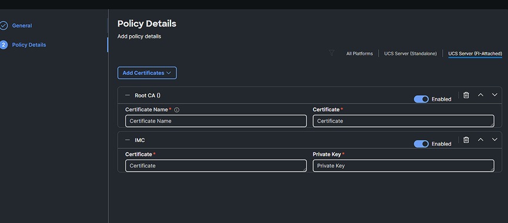
Task: Click the General step checkmark icon
Action: 4,26
